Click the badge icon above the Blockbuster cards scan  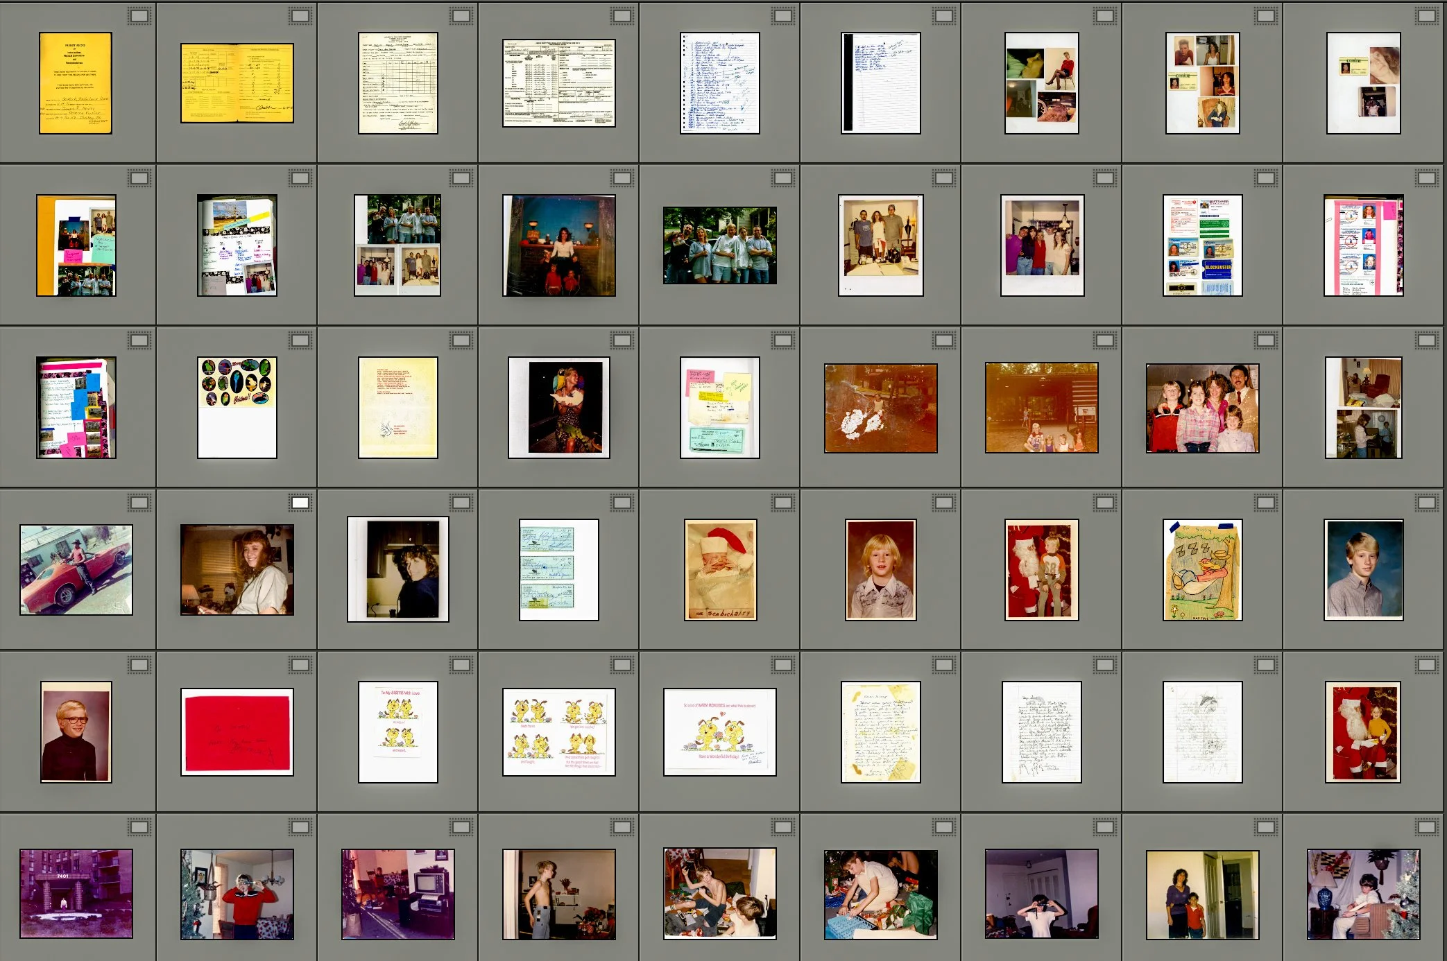1266,178
